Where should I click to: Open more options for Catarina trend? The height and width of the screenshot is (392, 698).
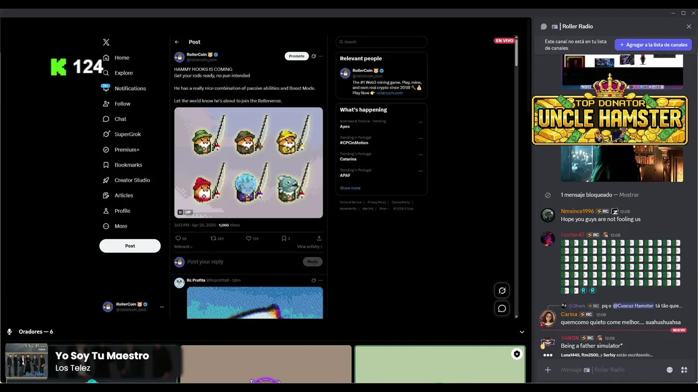[420, 155]
